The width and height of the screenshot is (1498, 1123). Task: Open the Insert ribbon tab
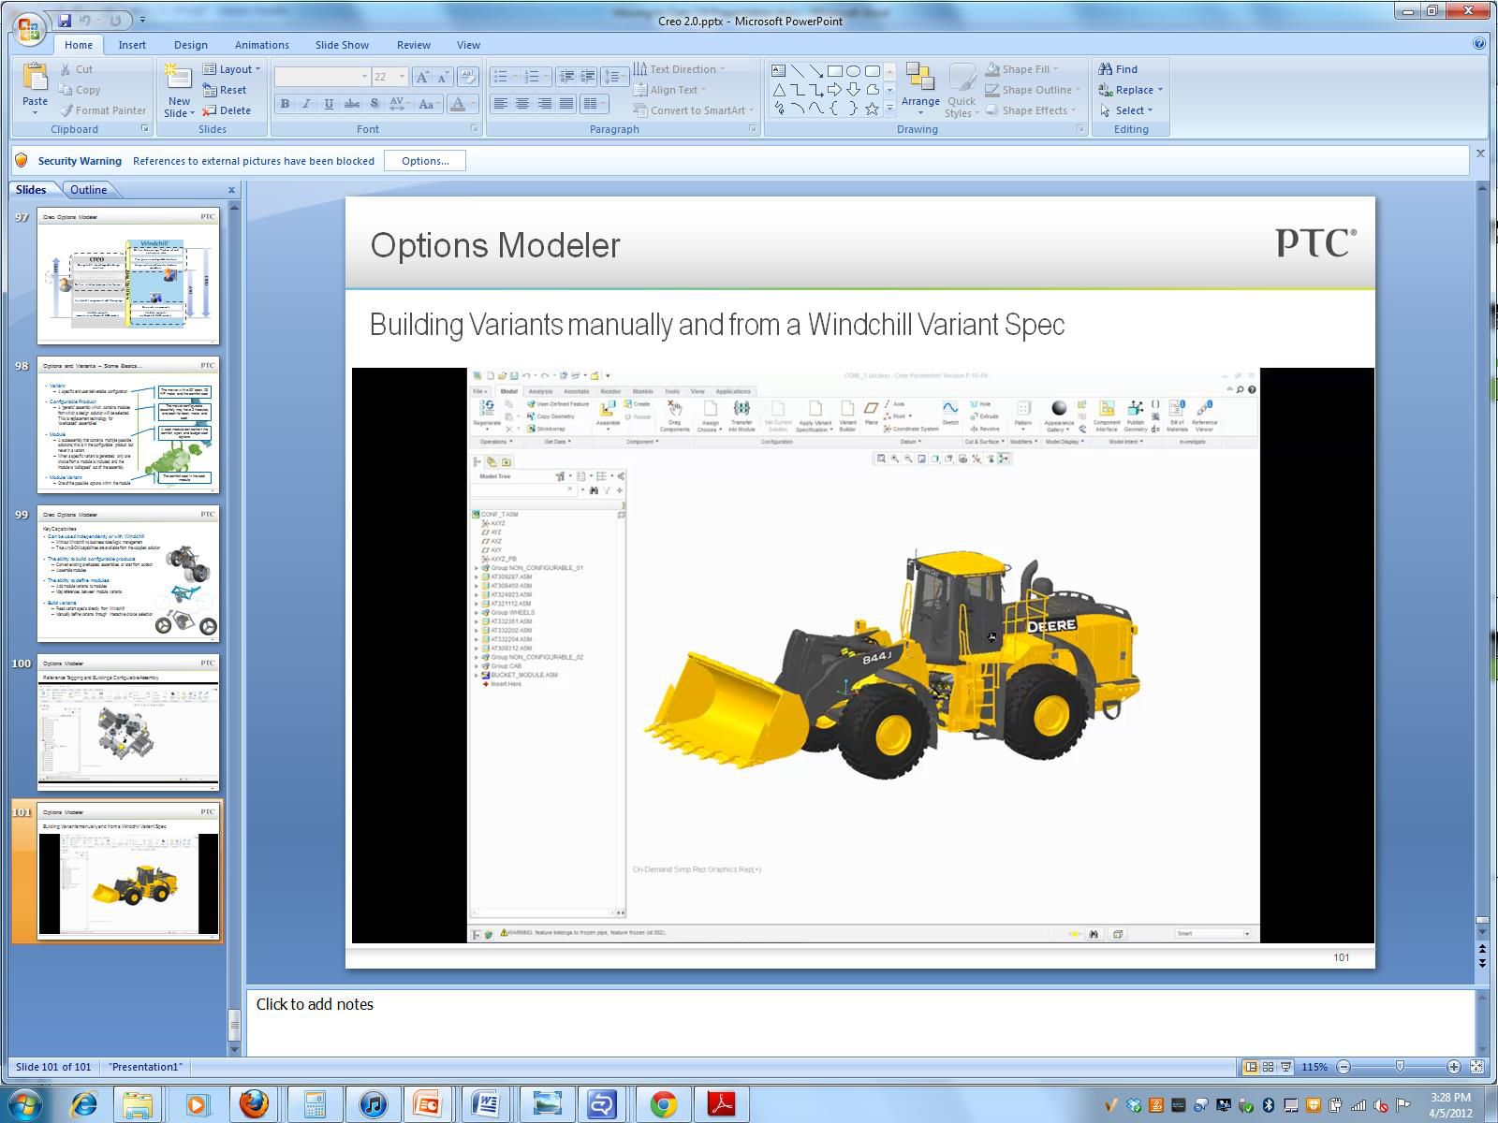[x=132, y=45]
